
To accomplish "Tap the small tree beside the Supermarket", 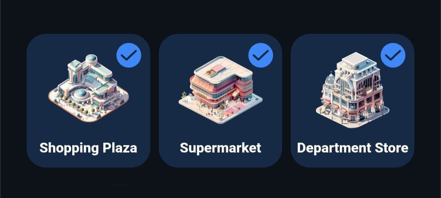I will pyautogui.click(x=184, y=95).
